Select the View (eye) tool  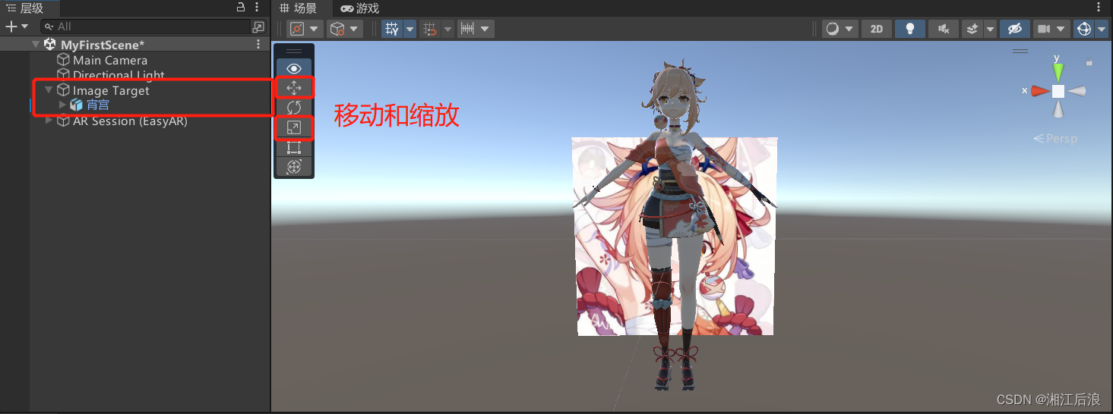(294, 69)
